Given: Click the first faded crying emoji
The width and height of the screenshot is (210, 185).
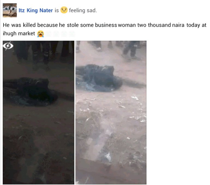Looking at the screenshot, I should click(x=49, y=34).
